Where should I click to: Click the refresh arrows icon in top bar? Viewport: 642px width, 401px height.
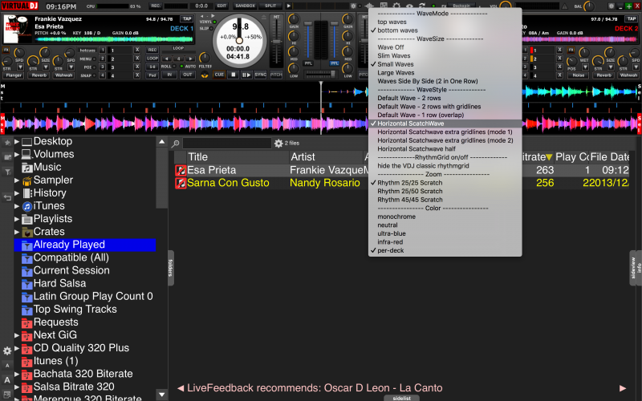click(422, 6)
